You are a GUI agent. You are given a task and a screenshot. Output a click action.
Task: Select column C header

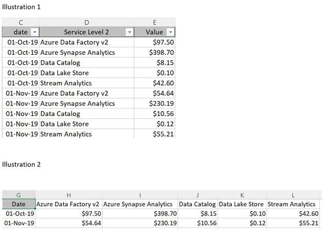point(21,23)
